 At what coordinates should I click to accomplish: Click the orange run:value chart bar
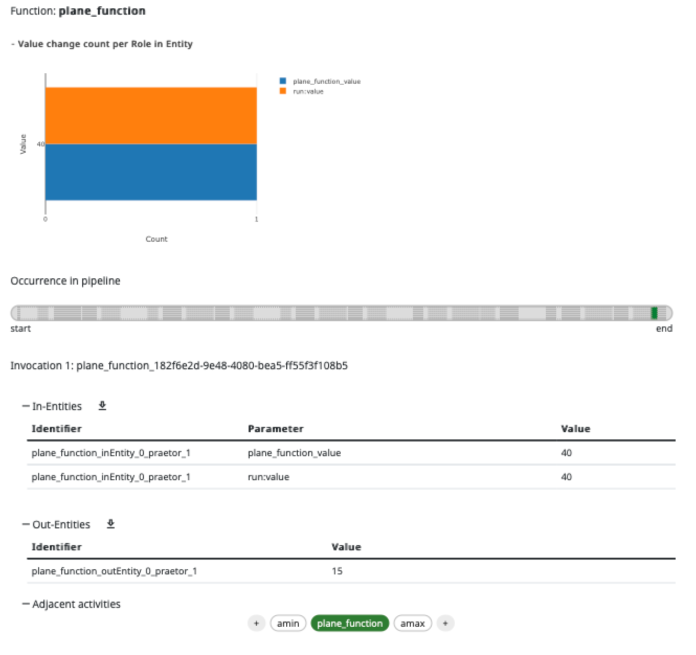(151, 115)
